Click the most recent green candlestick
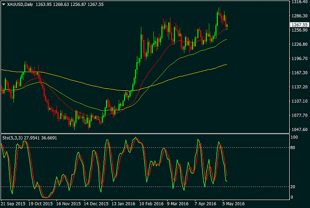Image resolution: width=310 pixels, height=208 pixels. [x=227, y=27]
